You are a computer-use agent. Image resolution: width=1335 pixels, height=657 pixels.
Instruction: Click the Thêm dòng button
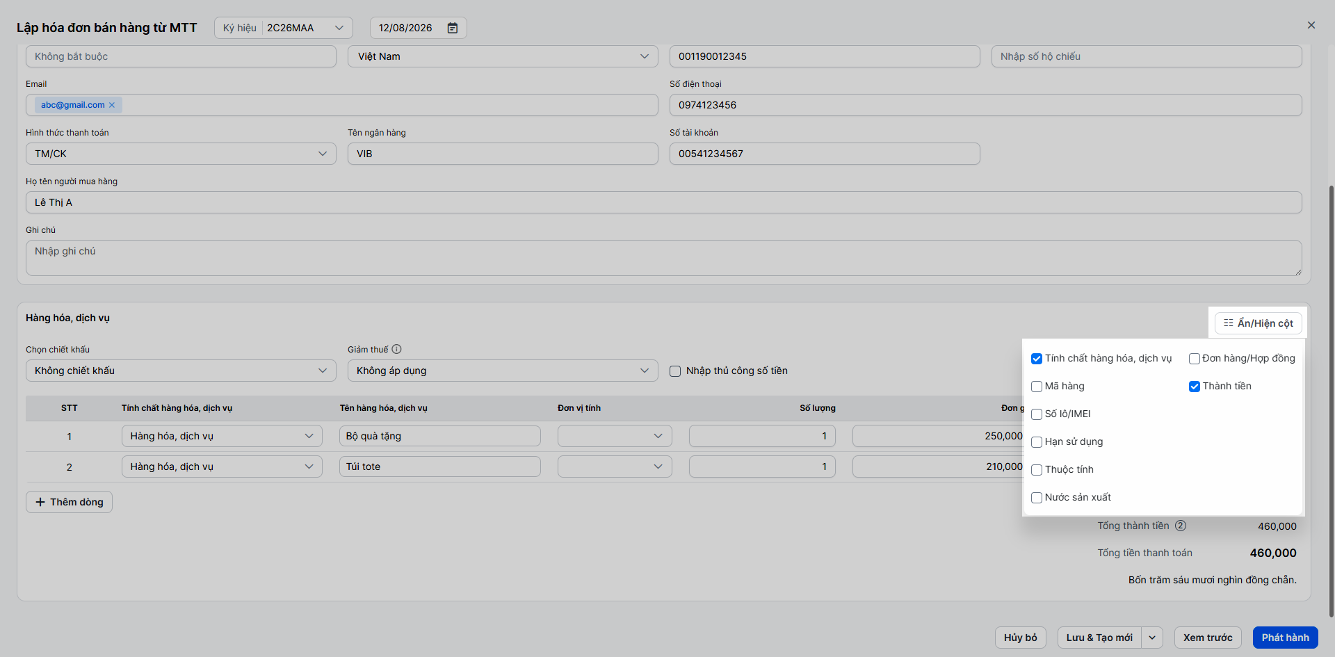(x=69, y=502)
